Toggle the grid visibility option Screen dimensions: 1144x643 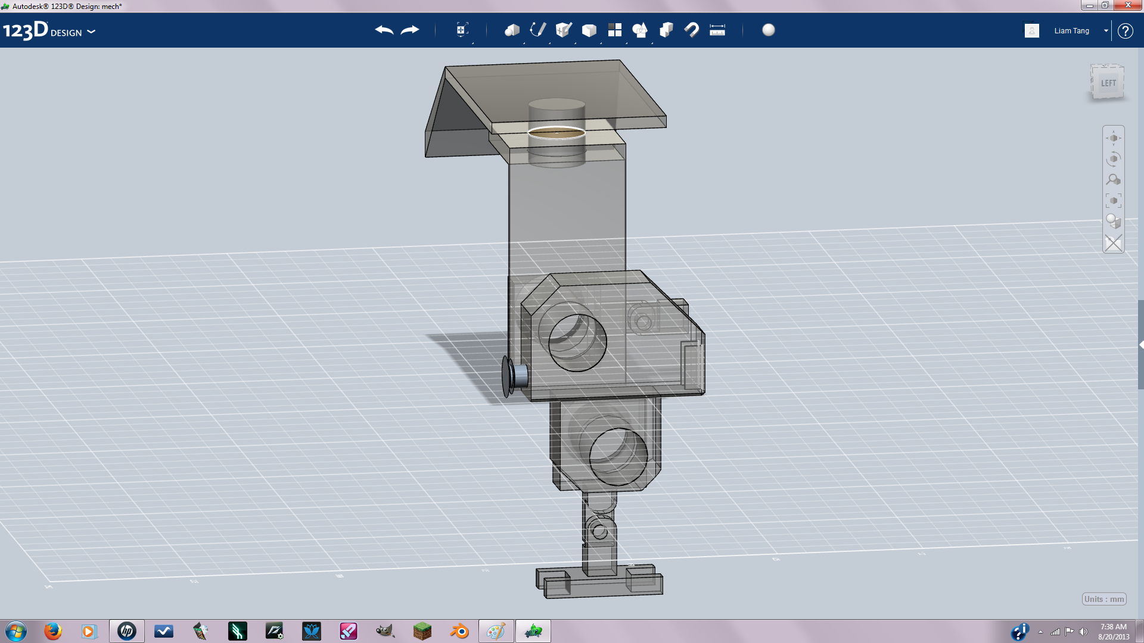(x=1113, y=243)
